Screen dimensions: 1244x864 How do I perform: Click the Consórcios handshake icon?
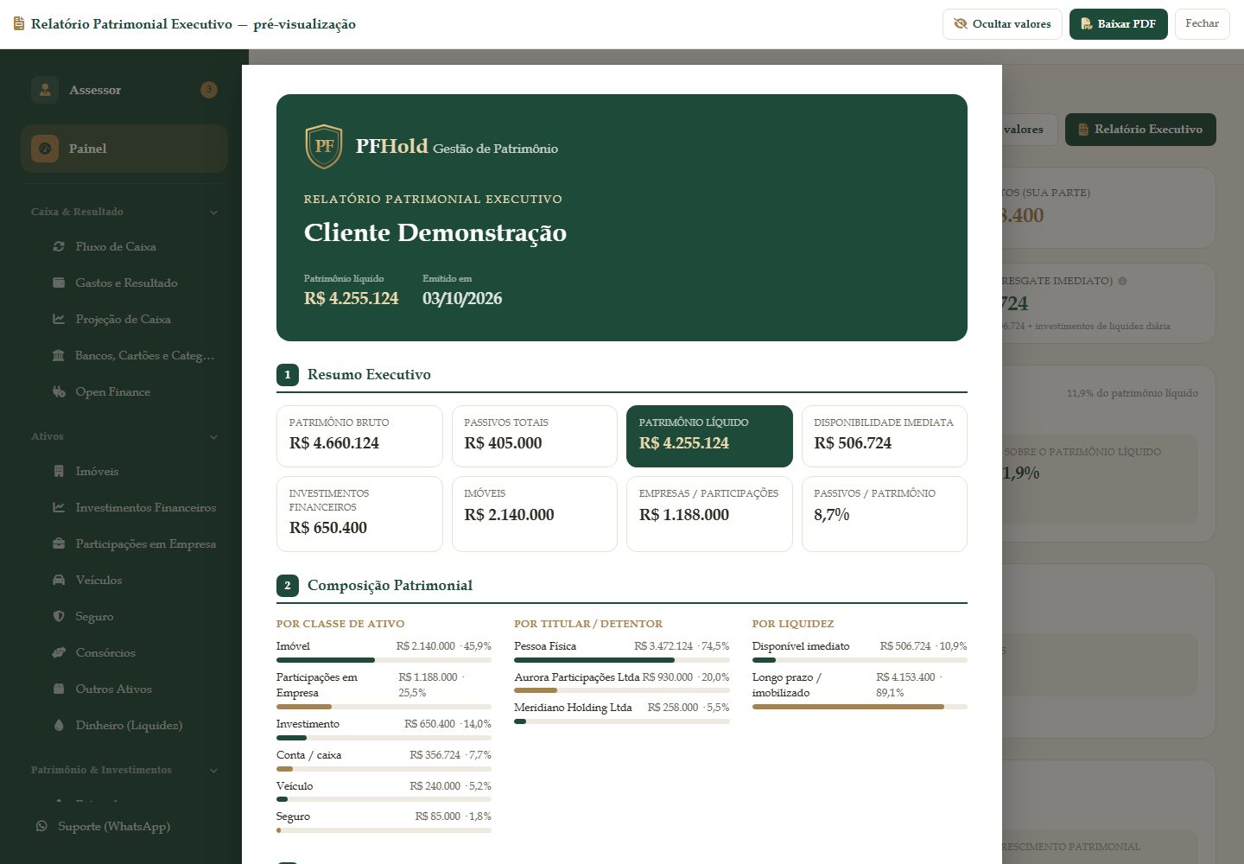(x=59, y=652)
